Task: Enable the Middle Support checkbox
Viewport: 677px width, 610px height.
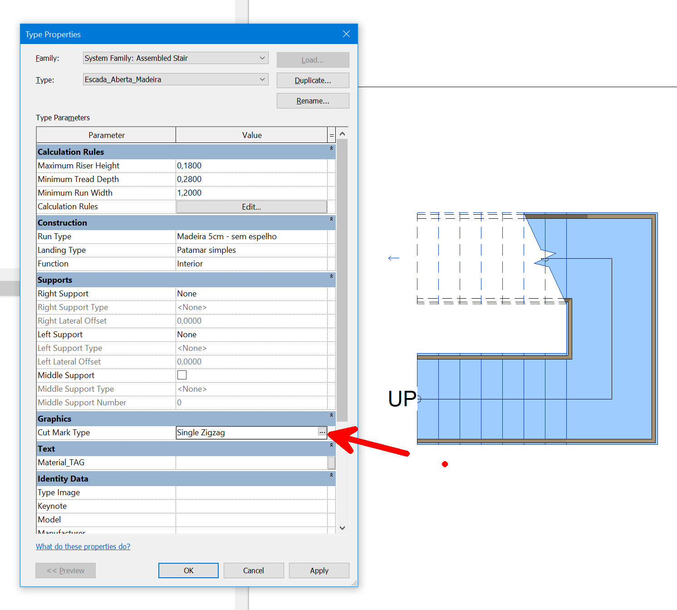Action: [182, 375]
